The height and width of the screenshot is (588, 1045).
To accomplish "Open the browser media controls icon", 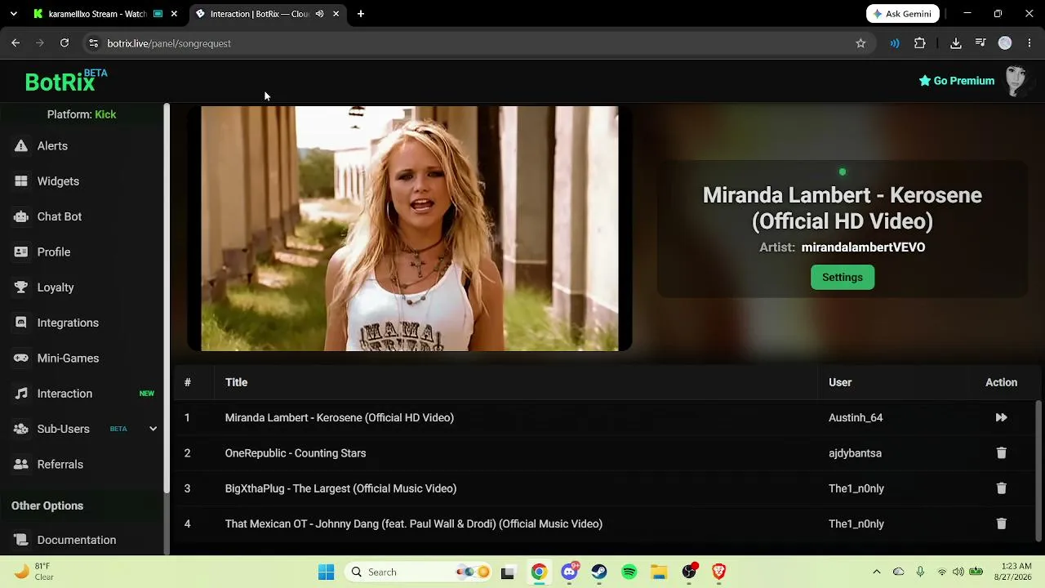I will click(x=981, y=43).
